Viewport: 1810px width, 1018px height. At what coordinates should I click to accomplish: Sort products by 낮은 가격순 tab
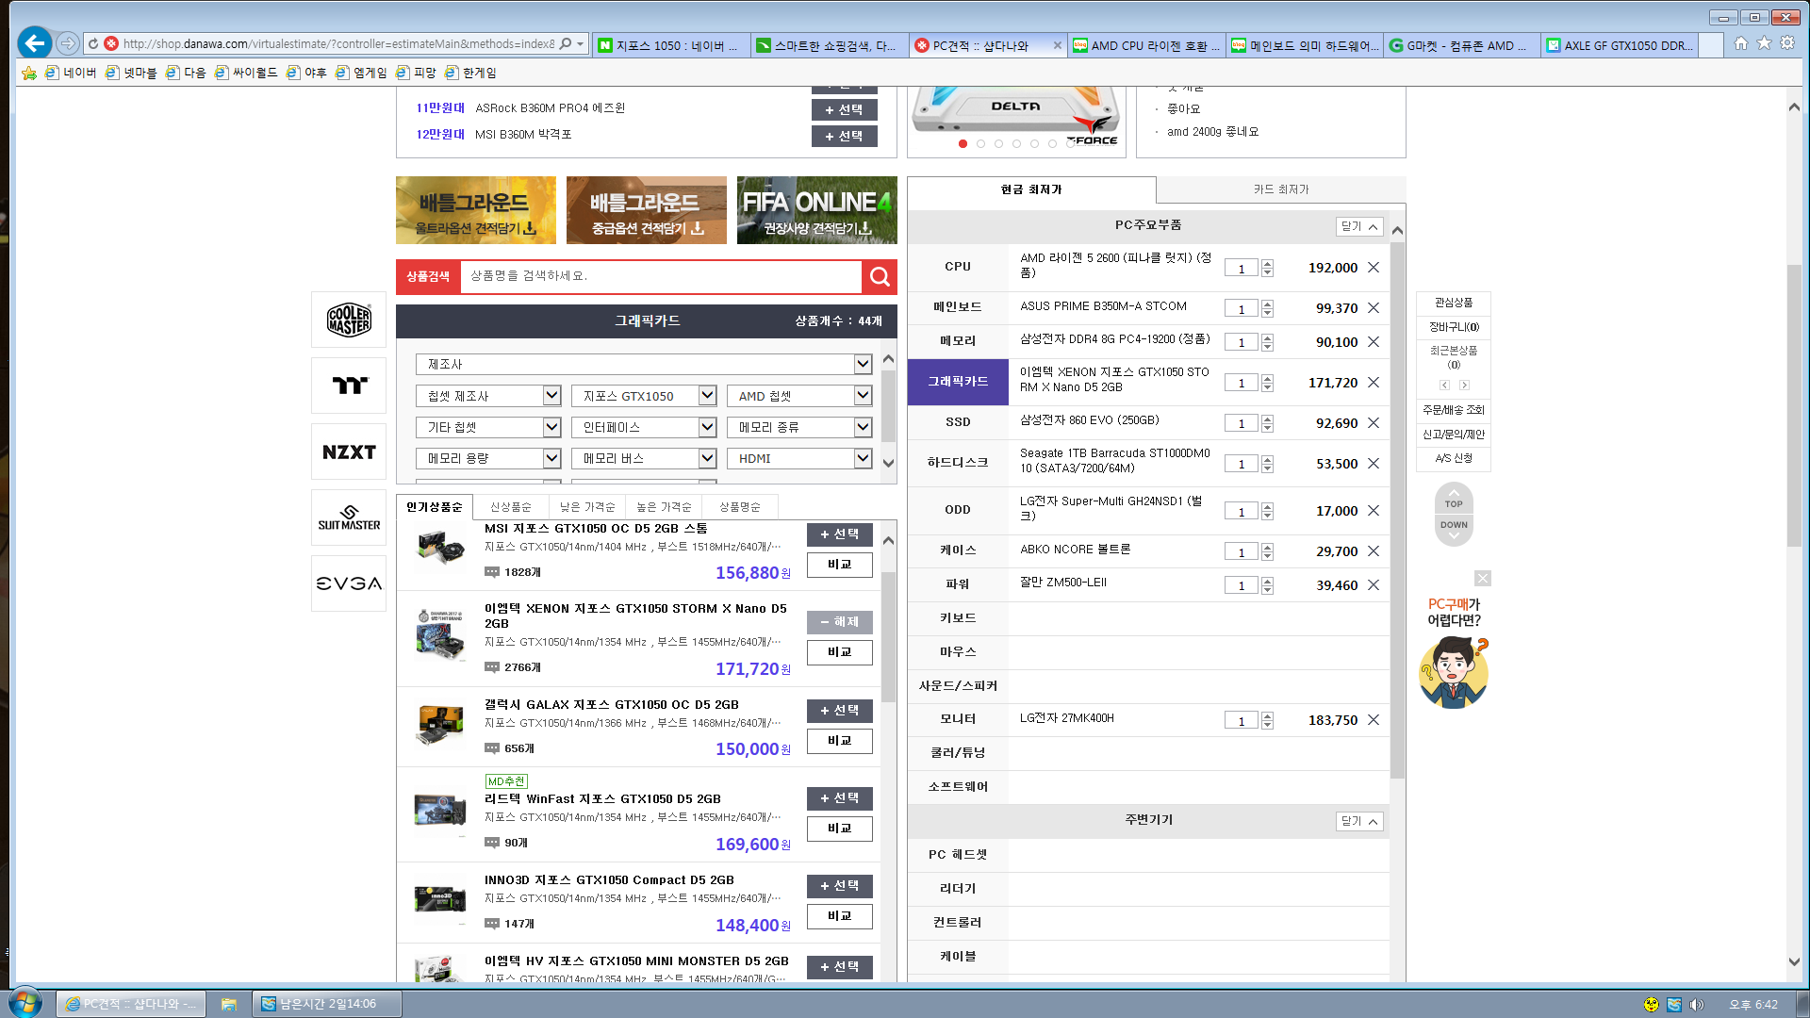pos(586,507)
